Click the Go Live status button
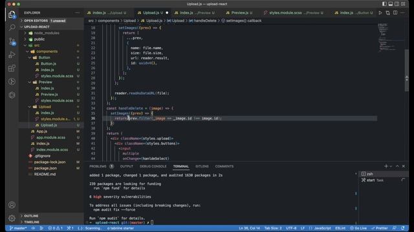Screen dimensions: 414x232 (x=358, y=228)
